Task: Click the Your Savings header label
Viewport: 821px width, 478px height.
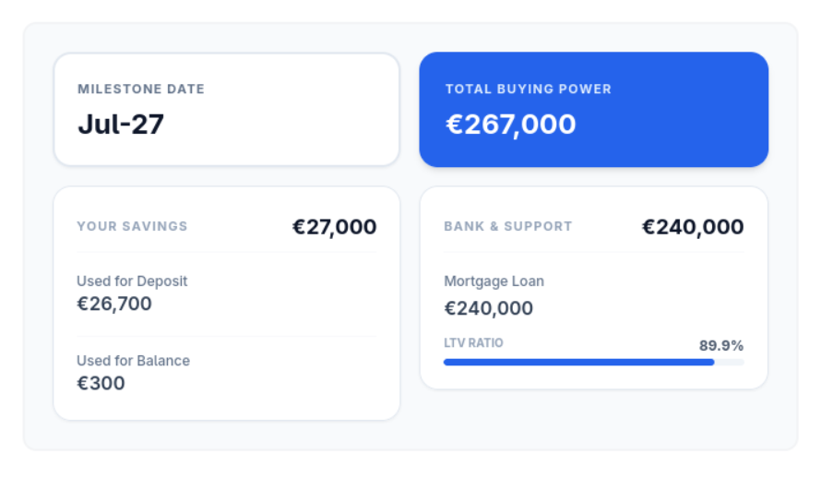Action: pyautogui.click(x=132, y=226)
